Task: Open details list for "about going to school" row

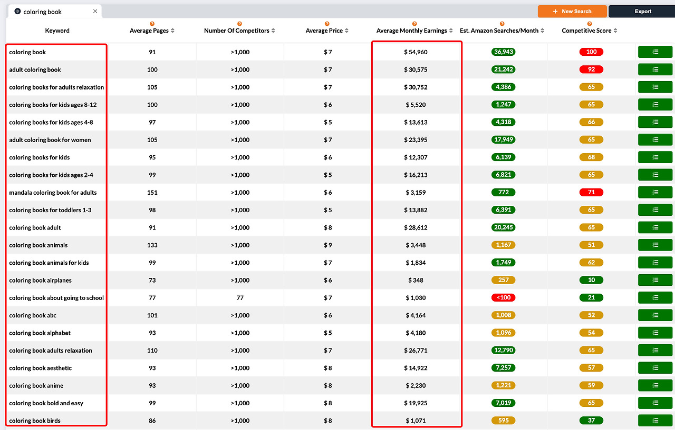Action: coord(655,297)
